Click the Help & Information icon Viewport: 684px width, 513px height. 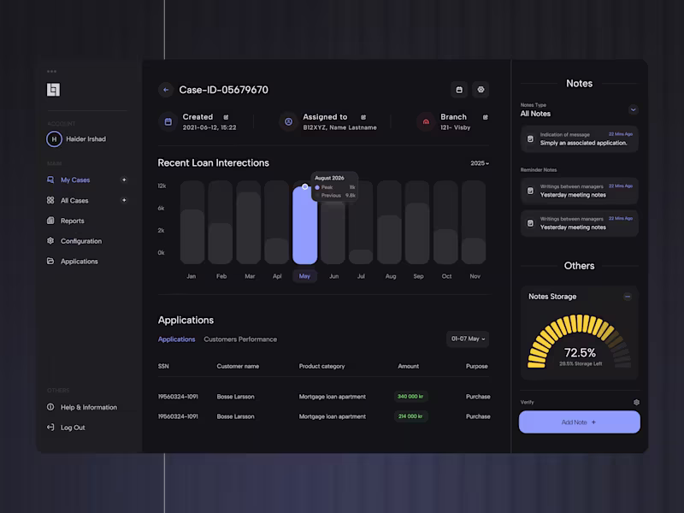point(52,407)
